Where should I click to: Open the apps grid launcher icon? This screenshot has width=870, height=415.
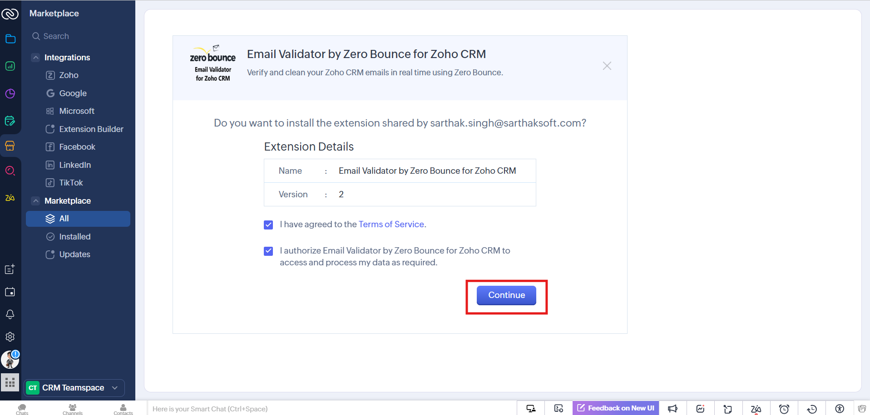[x=10, y=382]
